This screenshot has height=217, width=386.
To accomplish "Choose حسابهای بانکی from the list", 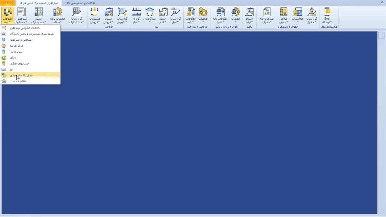I will tap(19, 64).
